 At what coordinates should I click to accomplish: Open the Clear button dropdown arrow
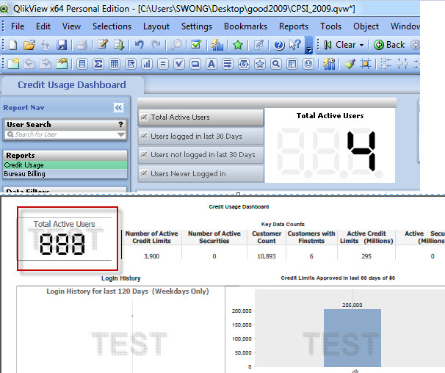pyautogui.click(x=361, y=45)
